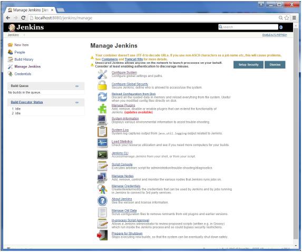
Task: Click the browser address bar URL
Action: click(63, 18)
